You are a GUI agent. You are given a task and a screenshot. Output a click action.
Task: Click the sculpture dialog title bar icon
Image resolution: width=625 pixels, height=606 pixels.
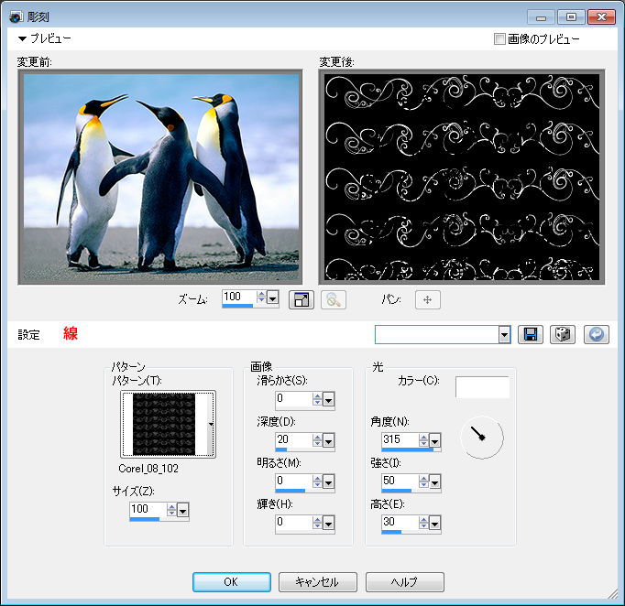[16, 16]
